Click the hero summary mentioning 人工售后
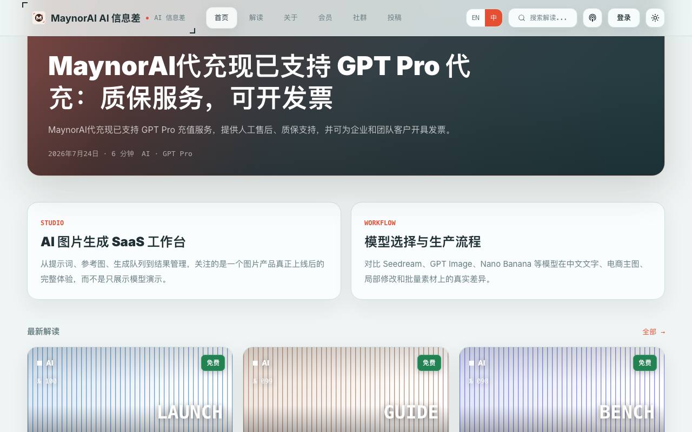This screenshot has width=692, height=432. tap(251, 130)
